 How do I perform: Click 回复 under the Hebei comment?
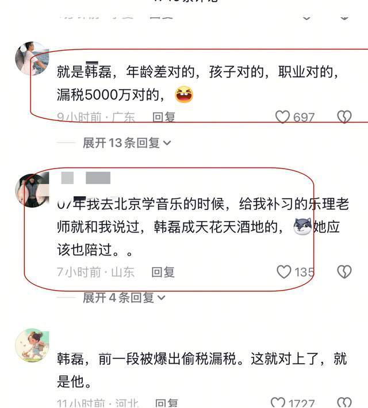tap(166, 403)
